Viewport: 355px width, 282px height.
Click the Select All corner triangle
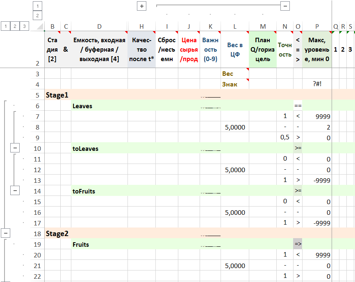[x=39, y=27]
